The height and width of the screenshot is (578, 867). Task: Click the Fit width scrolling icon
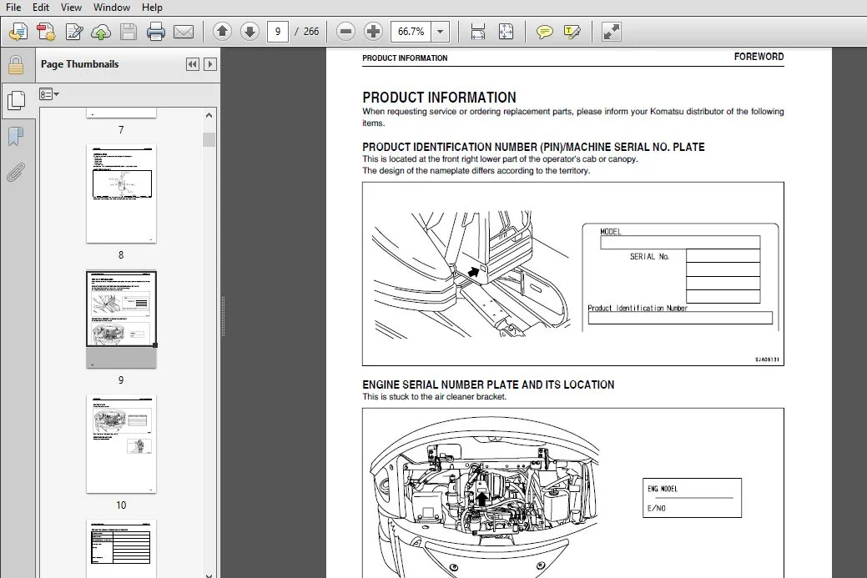(478, 32)
